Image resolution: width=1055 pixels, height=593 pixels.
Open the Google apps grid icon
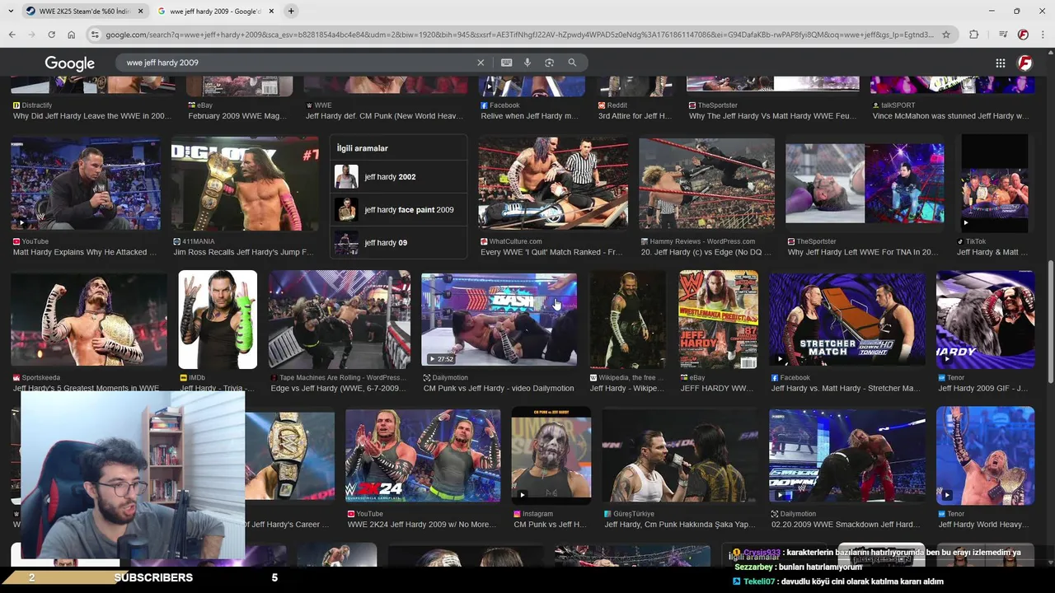coord(1000,63)
